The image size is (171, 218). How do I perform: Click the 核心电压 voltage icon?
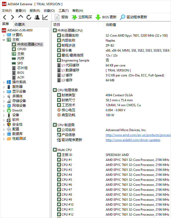[59, 110]
